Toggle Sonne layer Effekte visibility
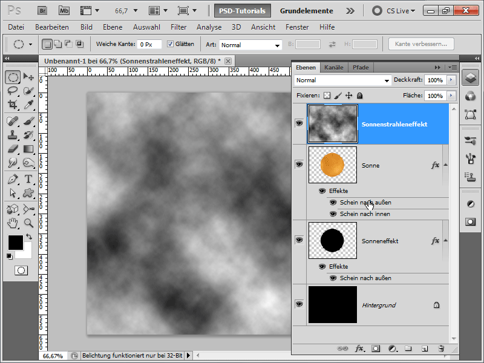 (322, 191)
